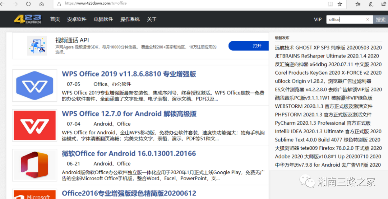The height and width of the screenshot is (199, 388).
Task: Click Android、Office tag dated 06-21
Action: tap(112, 163)
